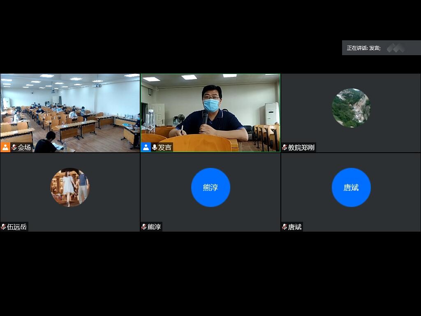Click the muted mic icon for 熊淳
The width and height of the screenshot is (421, 316).
point(144,227)
